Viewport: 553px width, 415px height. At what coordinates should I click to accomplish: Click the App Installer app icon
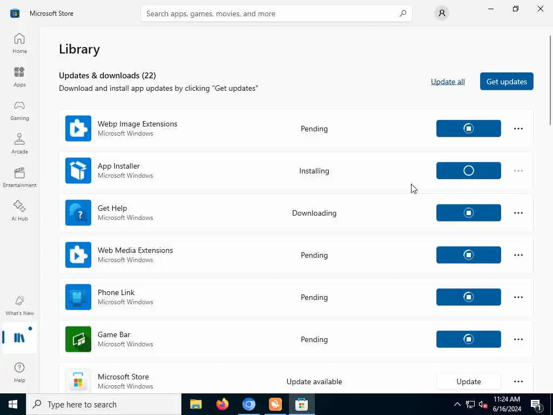click(78, 170)
